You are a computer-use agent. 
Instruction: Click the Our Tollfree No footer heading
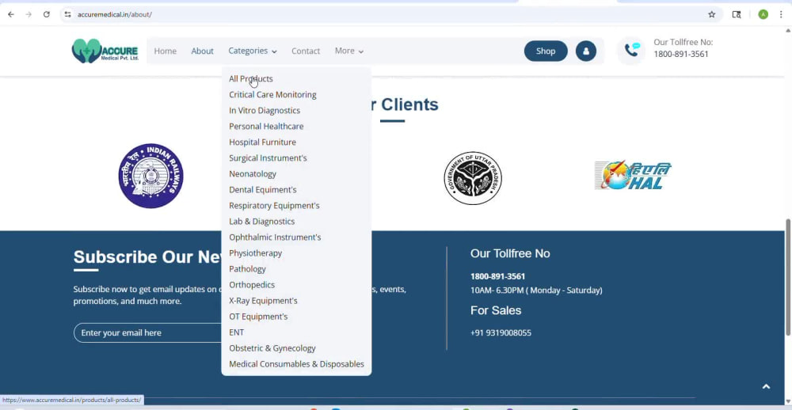click(x=510, y=253)
